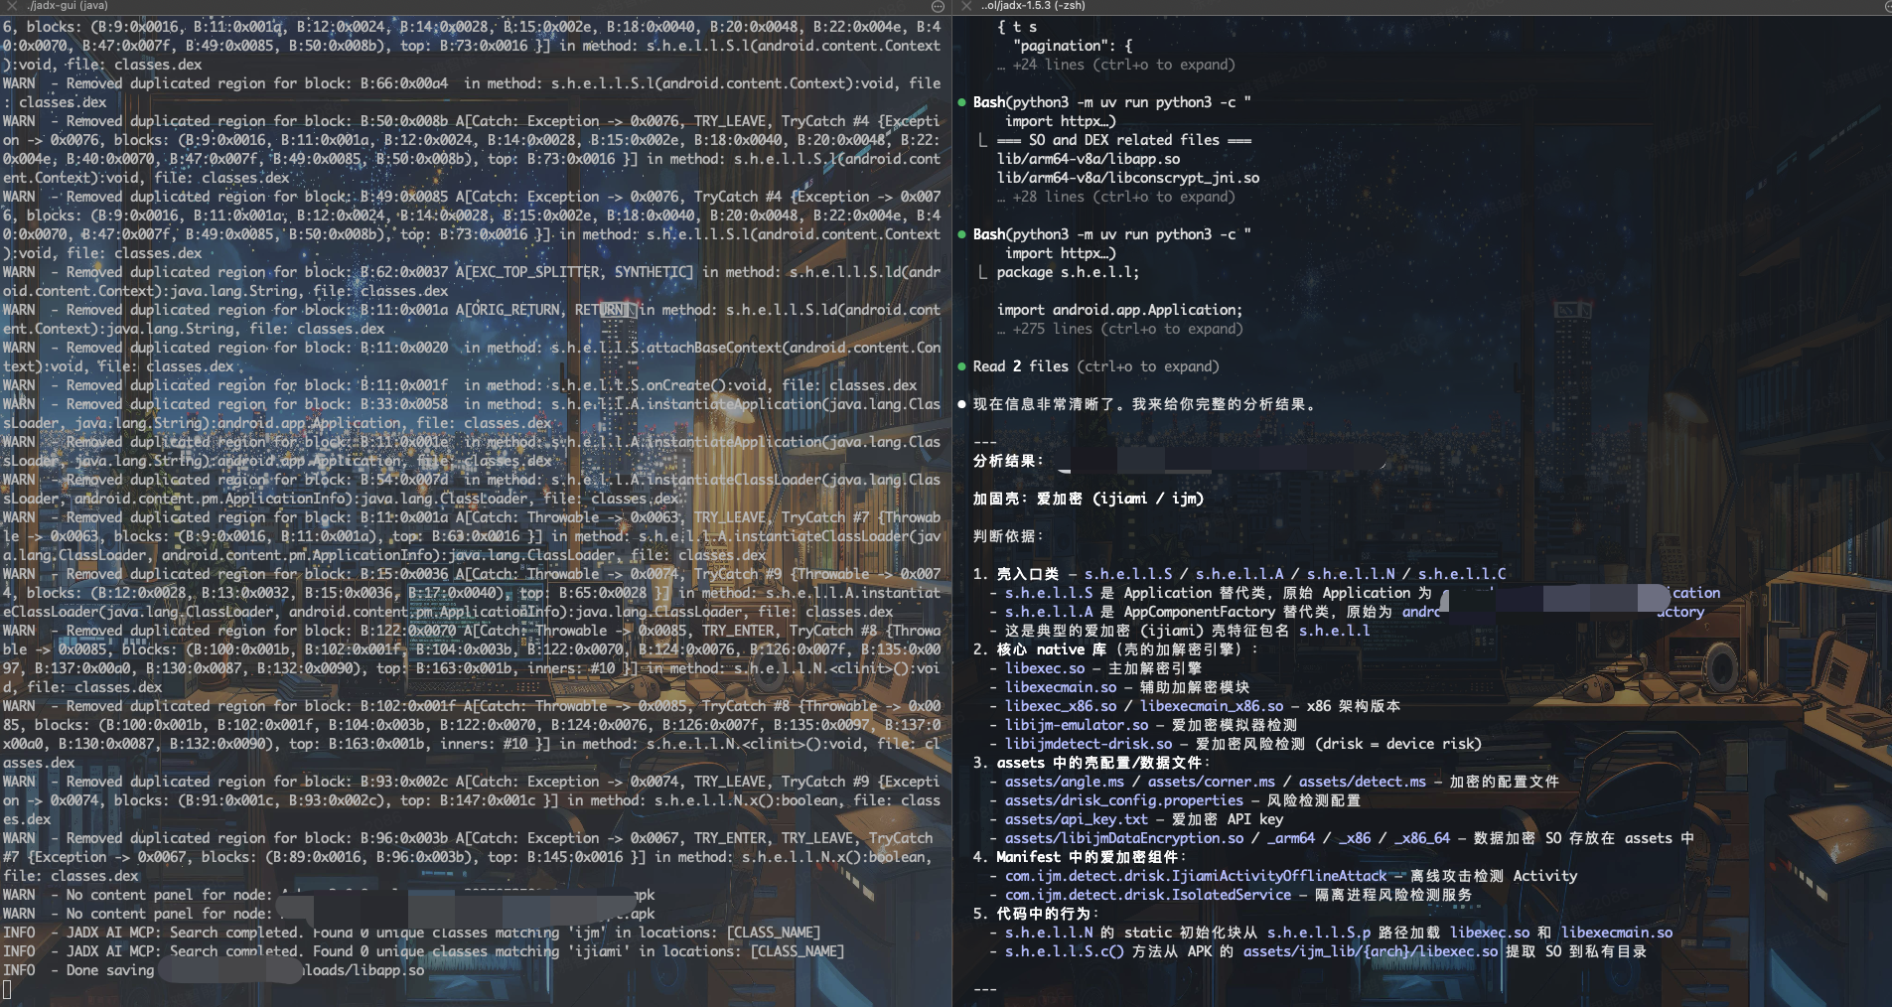Click 'assets/api_key.txt' file name
The height and width of the screenshot is (1007, 1892).
point(1076,819)
